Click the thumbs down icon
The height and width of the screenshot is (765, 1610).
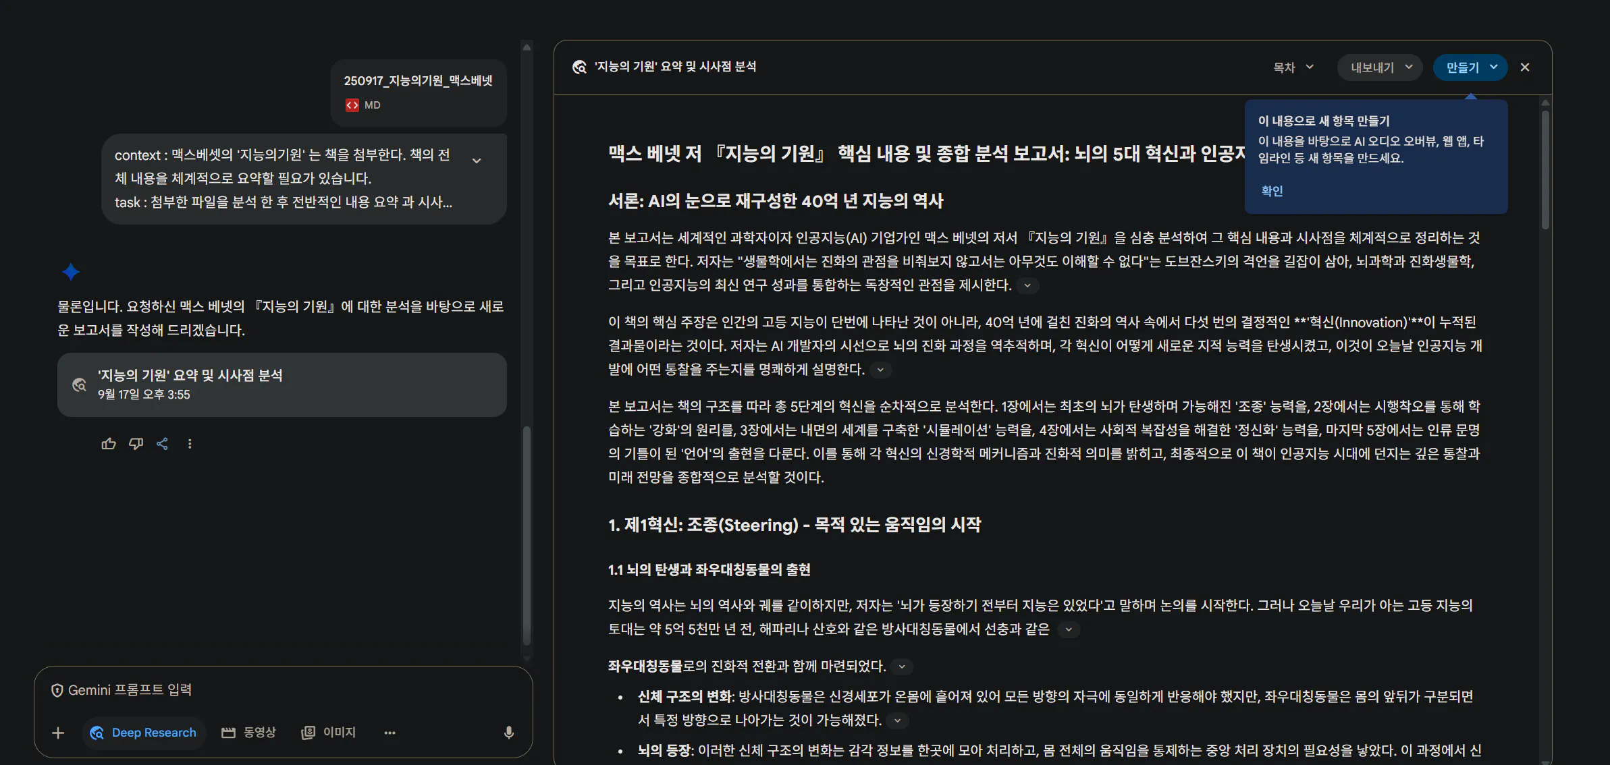pos(136,444)
